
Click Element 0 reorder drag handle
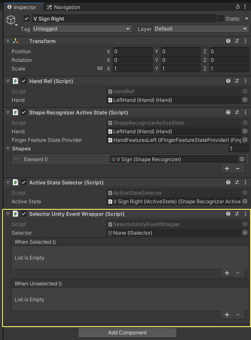tap(16, 159)
